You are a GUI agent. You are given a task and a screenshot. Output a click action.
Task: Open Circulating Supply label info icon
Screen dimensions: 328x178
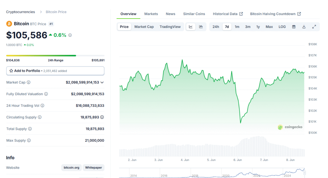pyautogui.click(x=39, y=117)
